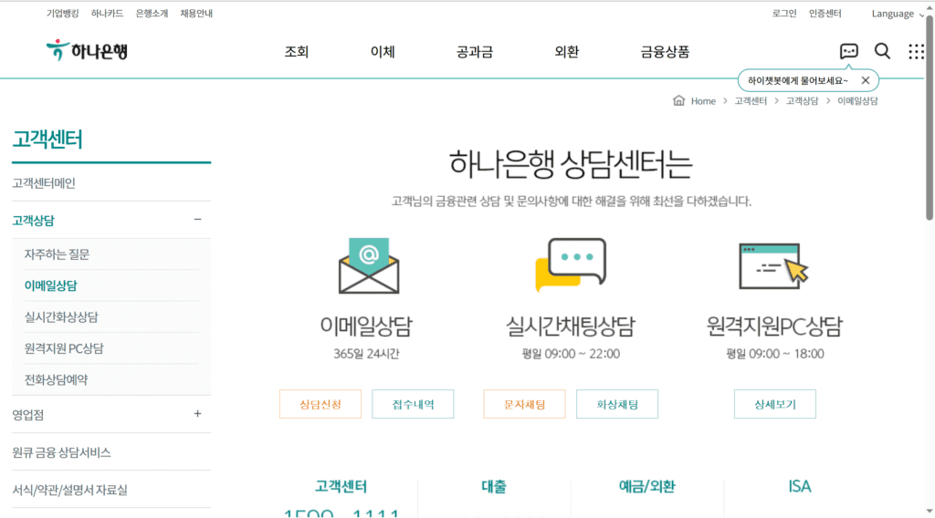Screen dimensions: 935x518
Task: Click the 인증센터 link
Action: click(x=825, y=13)
